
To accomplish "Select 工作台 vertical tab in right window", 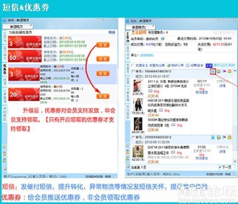I will (x=128, y=38).
